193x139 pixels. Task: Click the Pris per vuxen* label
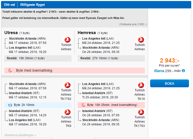(169, 66)
